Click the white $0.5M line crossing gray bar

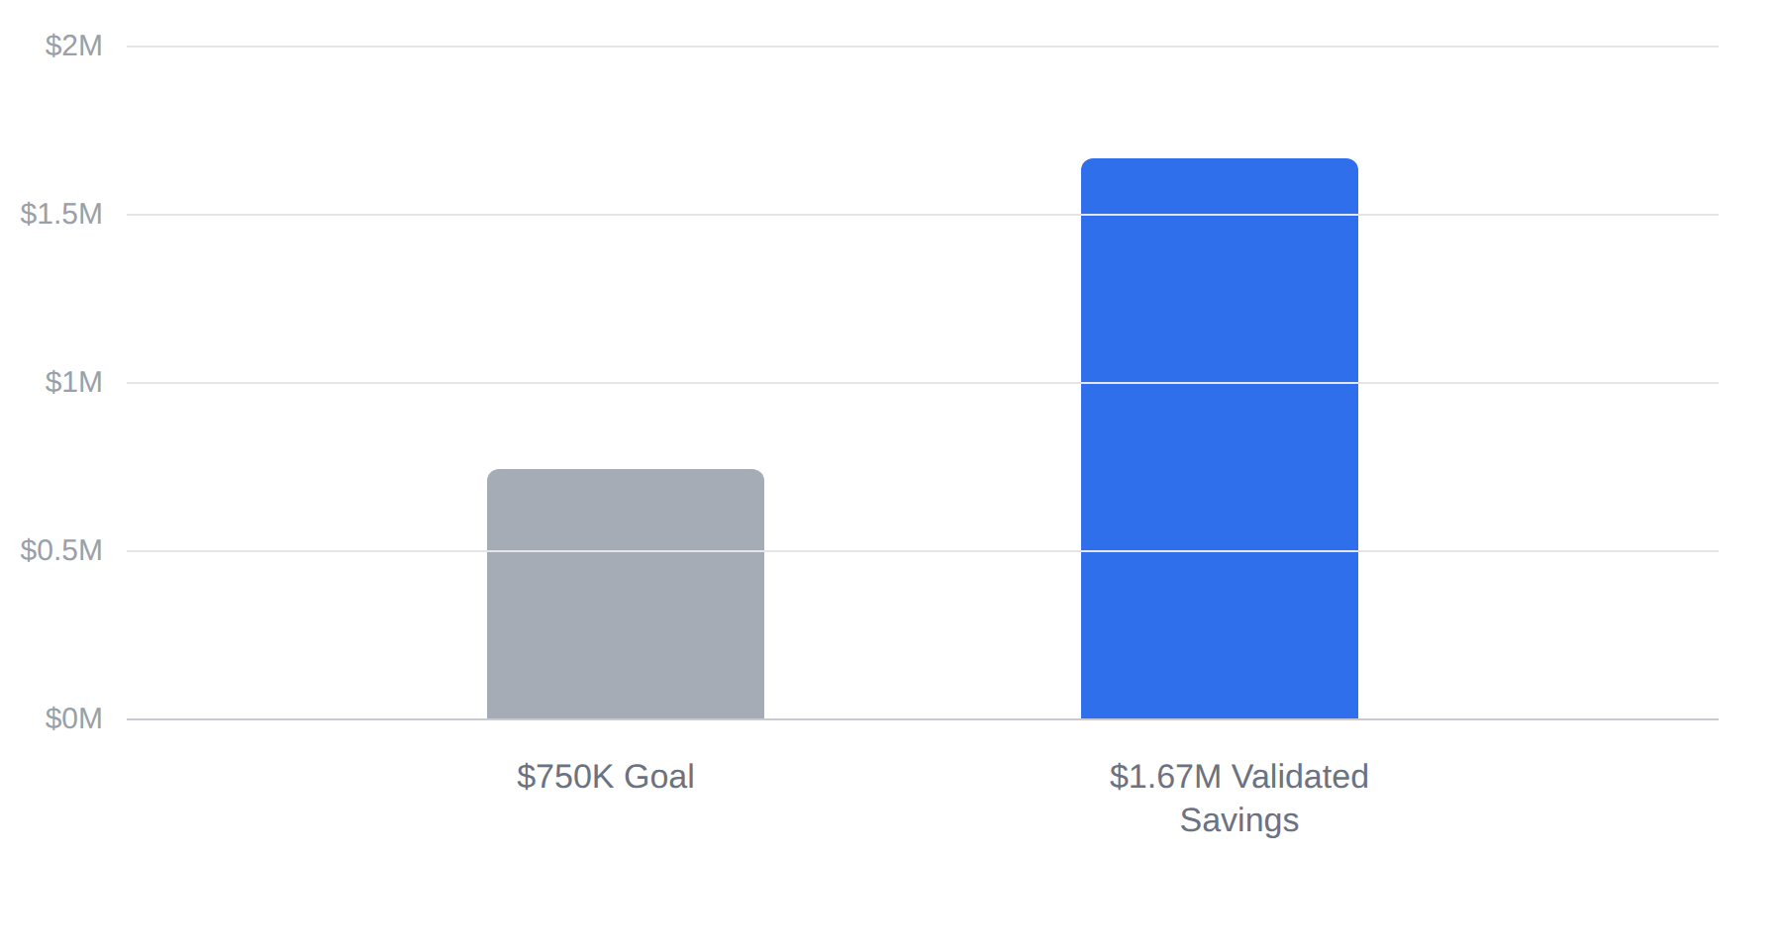click(626, 551)
